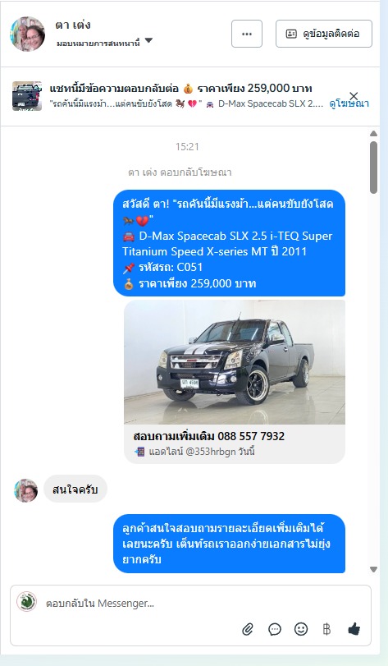
Task: Open the black D-Max truck photo
Action: point(235,362)
